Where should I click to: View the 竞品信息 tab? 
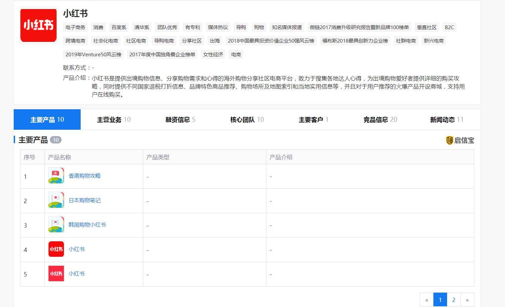(380, 120)
